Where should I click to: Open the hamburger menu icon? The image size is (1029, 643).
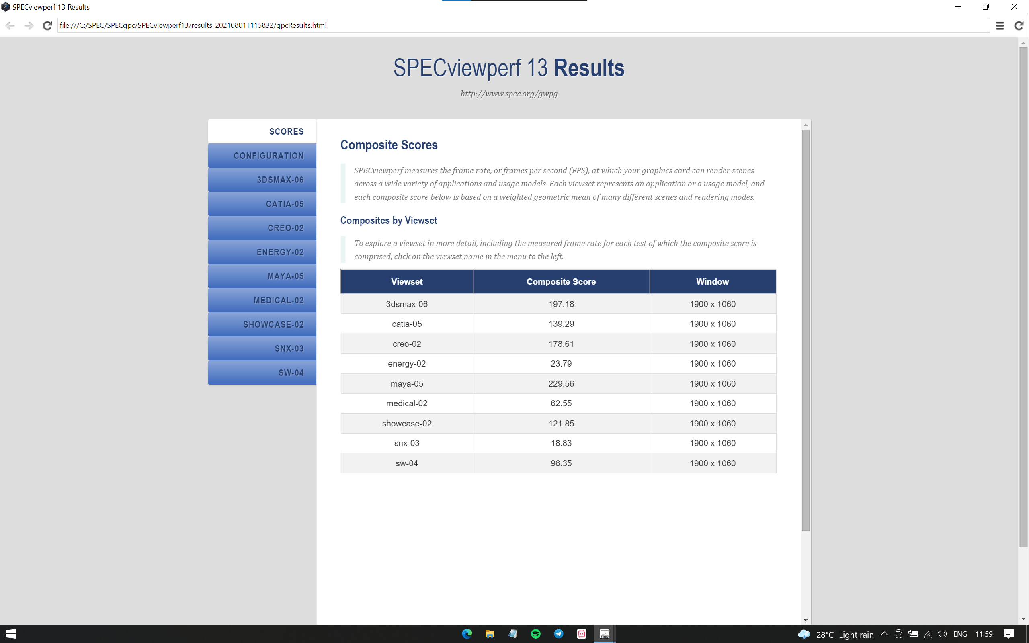point(1000,25)
